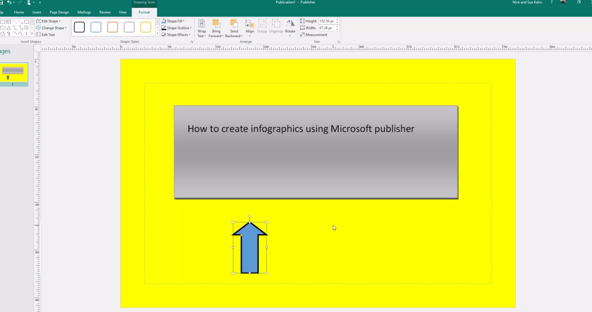The height and width of the screenshot is (312, 592).
Task: Select the yellow outline shape style
Action: [145, 27]
